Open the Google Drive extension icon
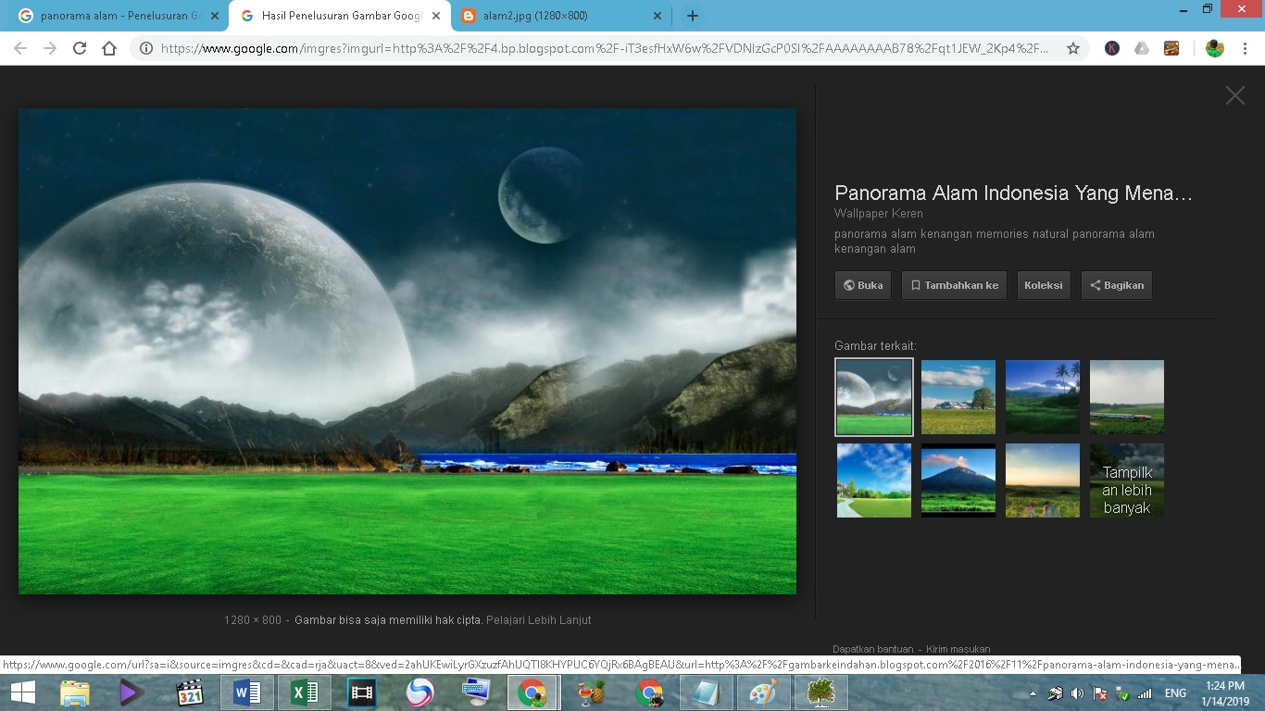Image resolution: width=1265 pixels, height=711 pixels. (1142, 48)
